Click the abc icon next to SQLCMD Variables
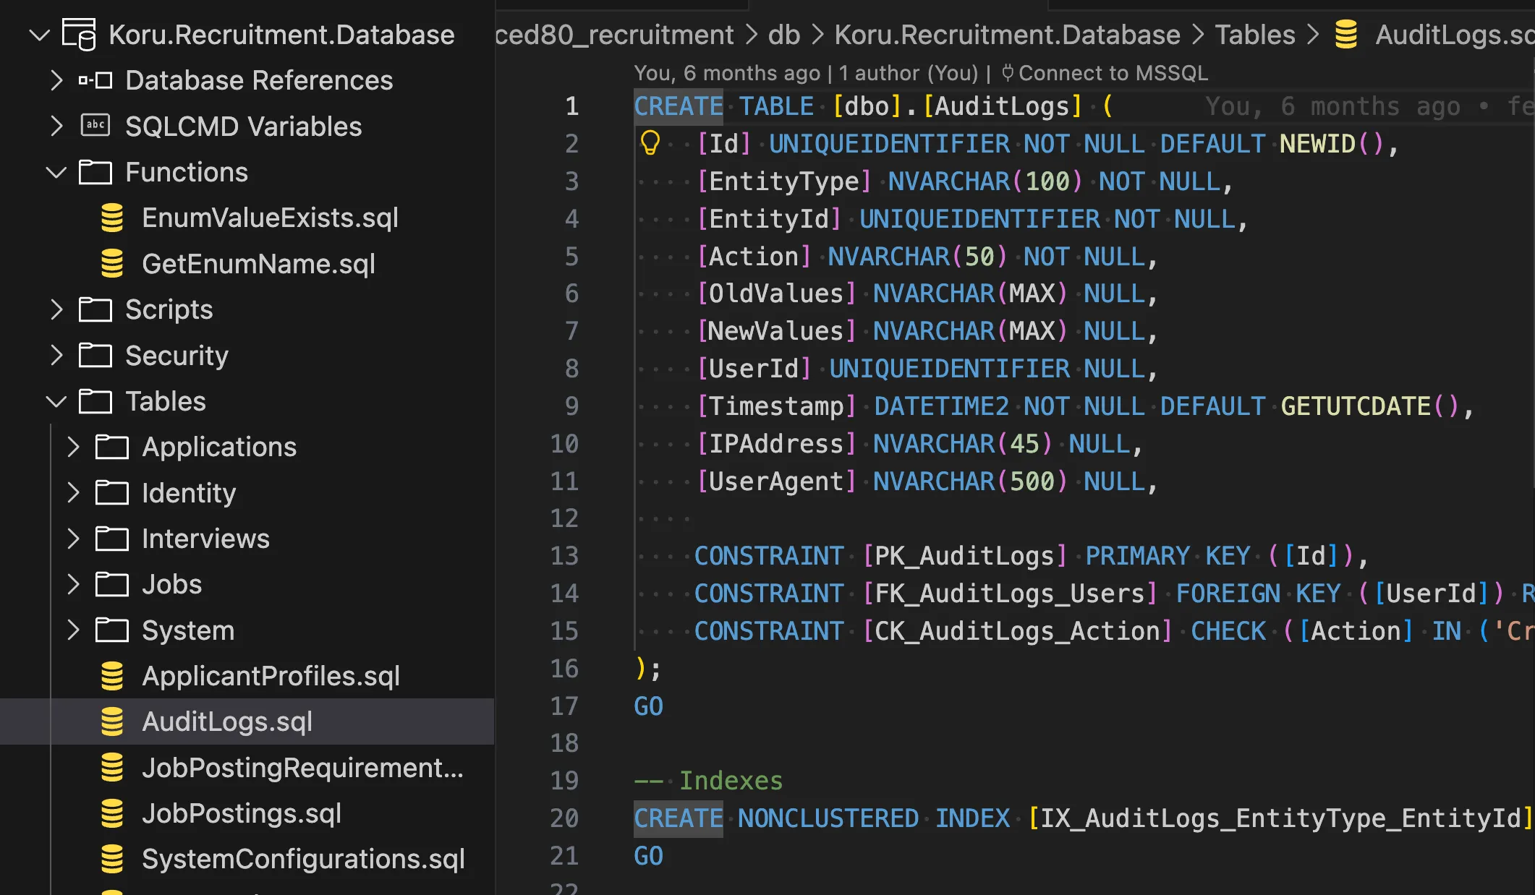 click(x=95, y=126)
